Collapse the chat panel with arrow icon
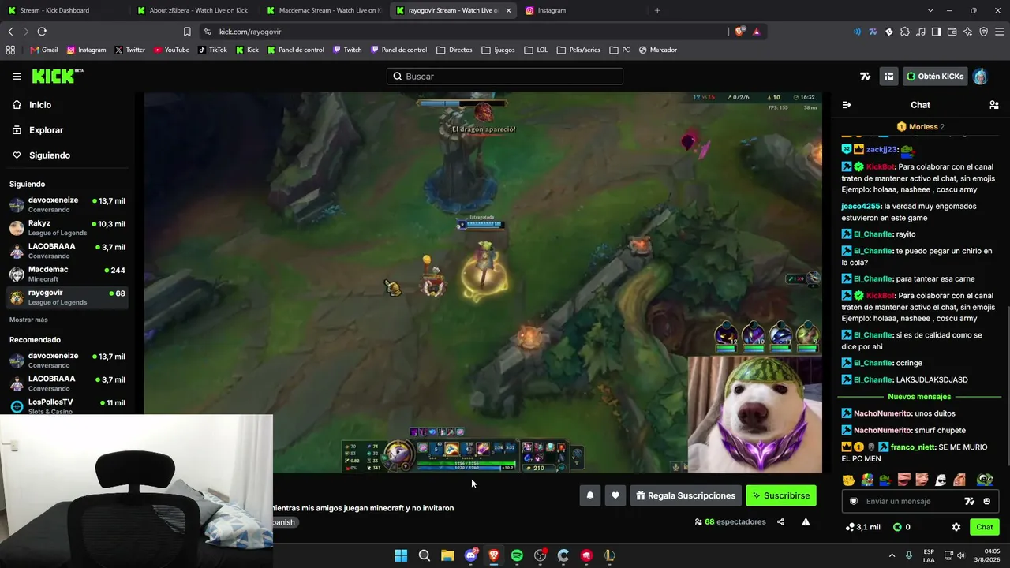 click(847, 105)
